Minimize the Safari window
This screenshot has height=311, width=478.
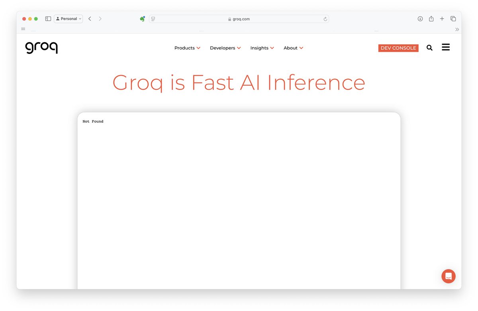(x=30, y=19)
